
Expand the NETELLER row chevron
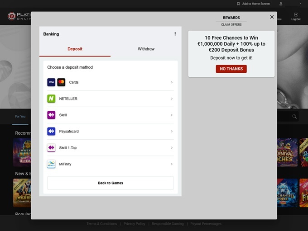point(172,99)
